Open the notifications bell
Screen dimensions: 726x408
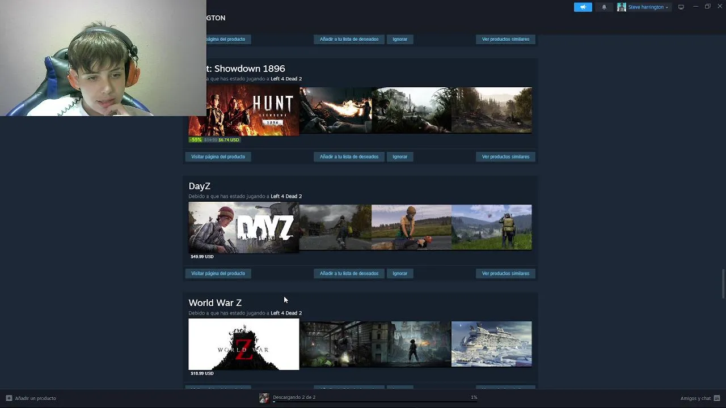(x=604, y=7)
